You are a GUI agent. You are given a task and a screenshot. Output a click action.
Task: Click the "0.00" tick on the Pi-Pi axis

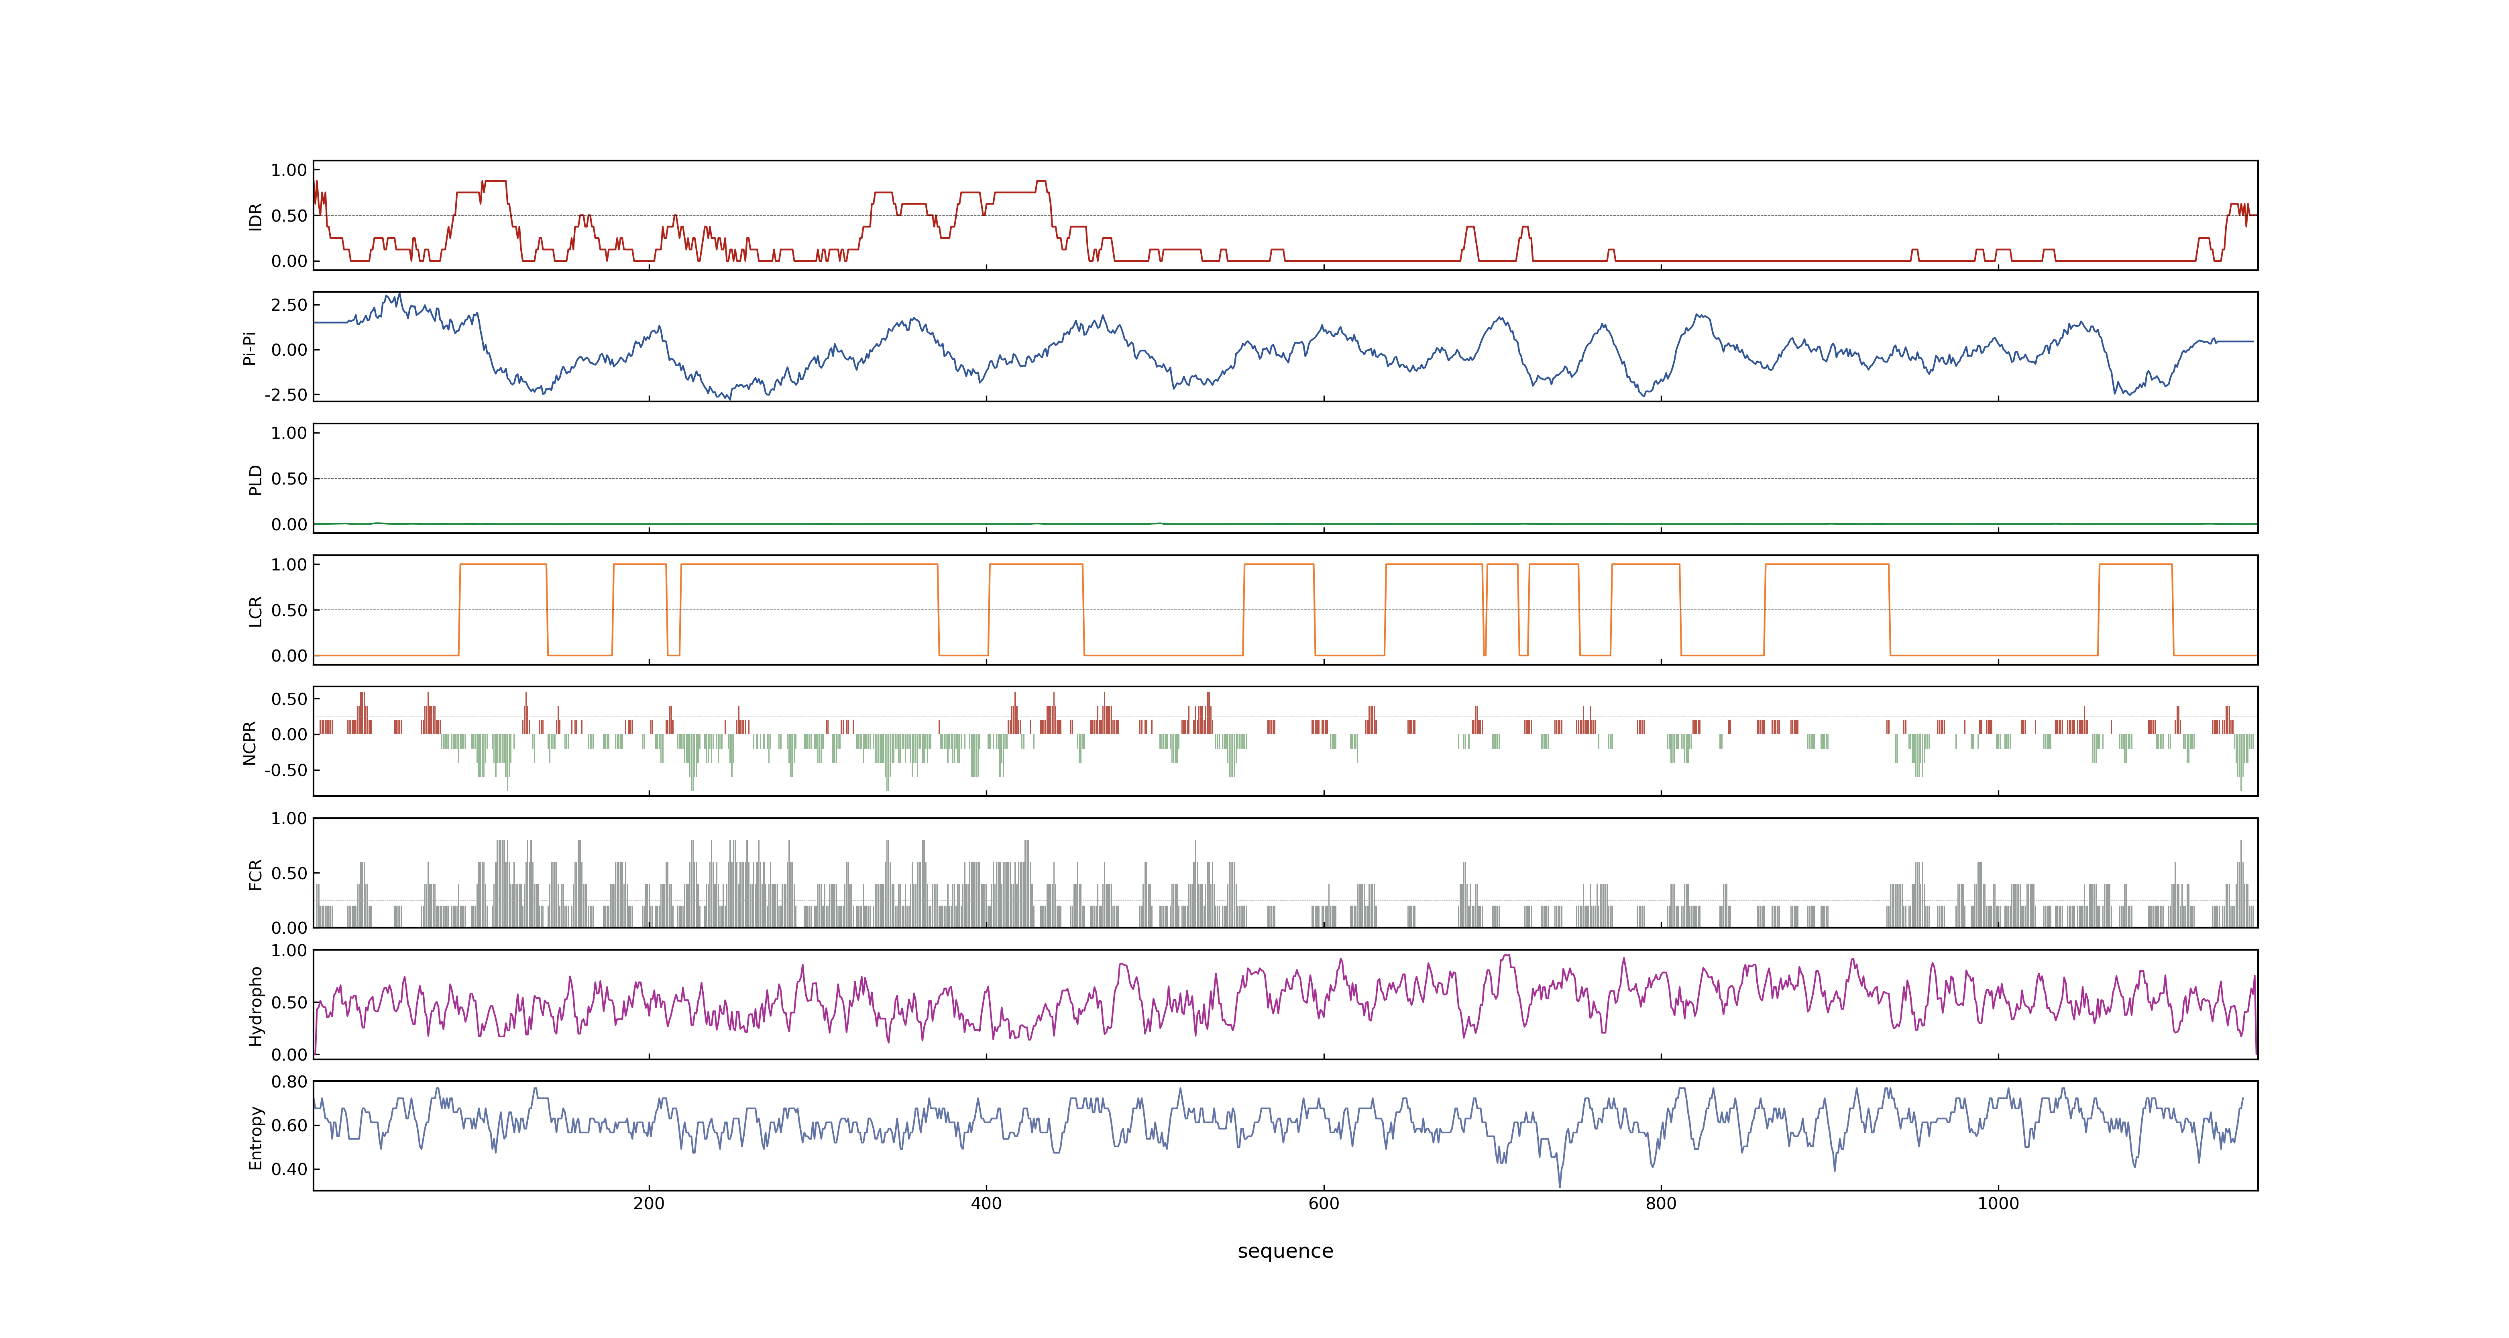[x=289, y=350]
